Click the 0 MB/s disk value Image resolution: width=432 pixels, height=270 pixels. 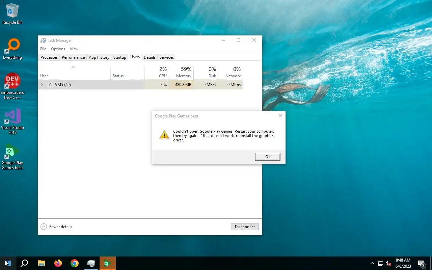tap(210, 85)
